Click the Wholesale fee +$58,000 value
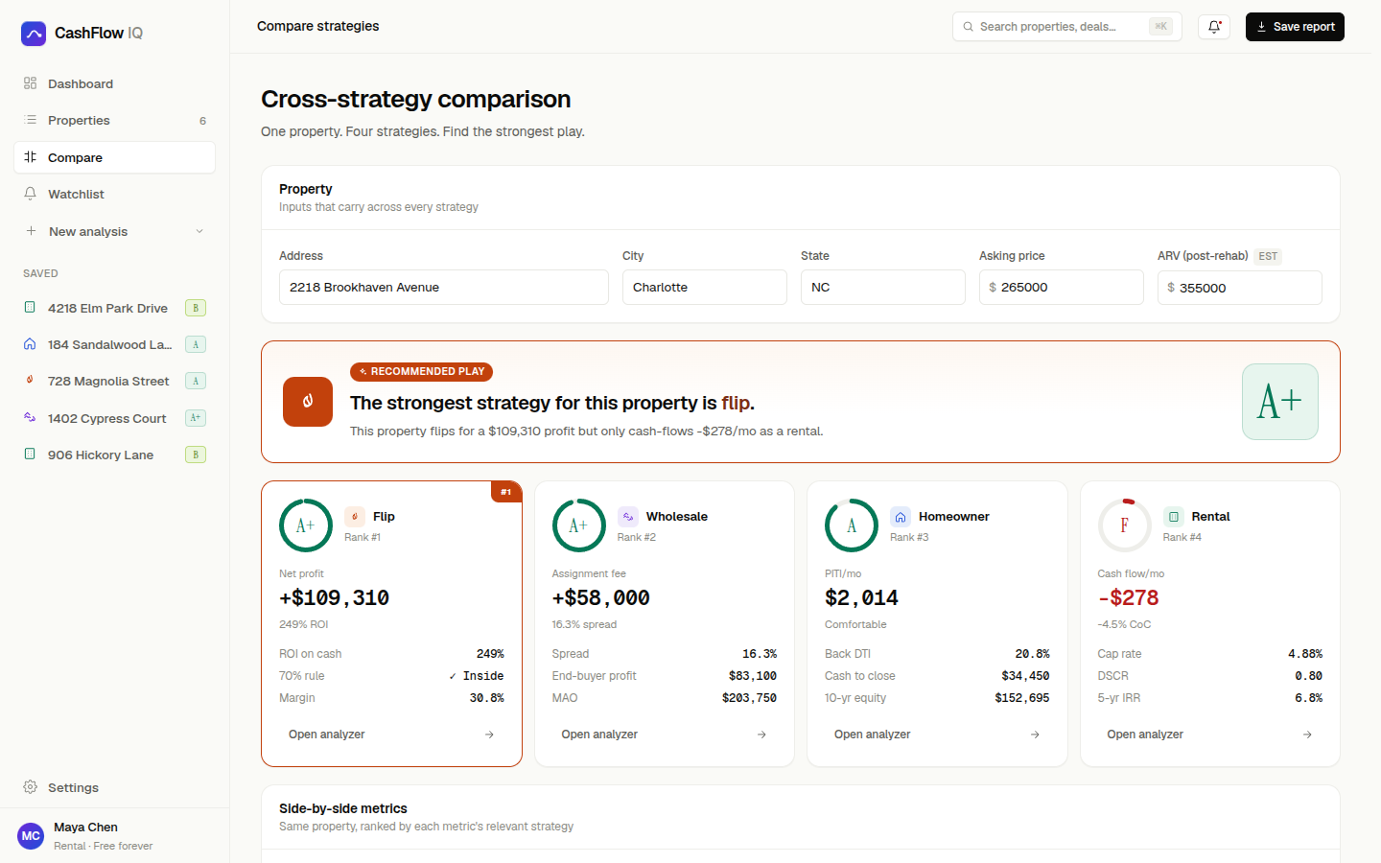1381x863 pixels. coord(601,598)
